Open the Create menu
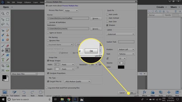The image size is (182, 102). tap(162, 7)
